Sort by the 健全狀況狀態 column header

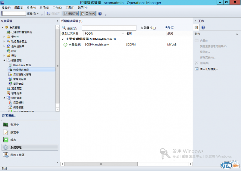72,33
